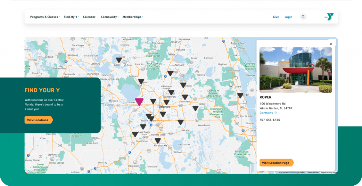Click the map marker near Titusville
This screenshot has width=362, height=186.
(240, 95)
